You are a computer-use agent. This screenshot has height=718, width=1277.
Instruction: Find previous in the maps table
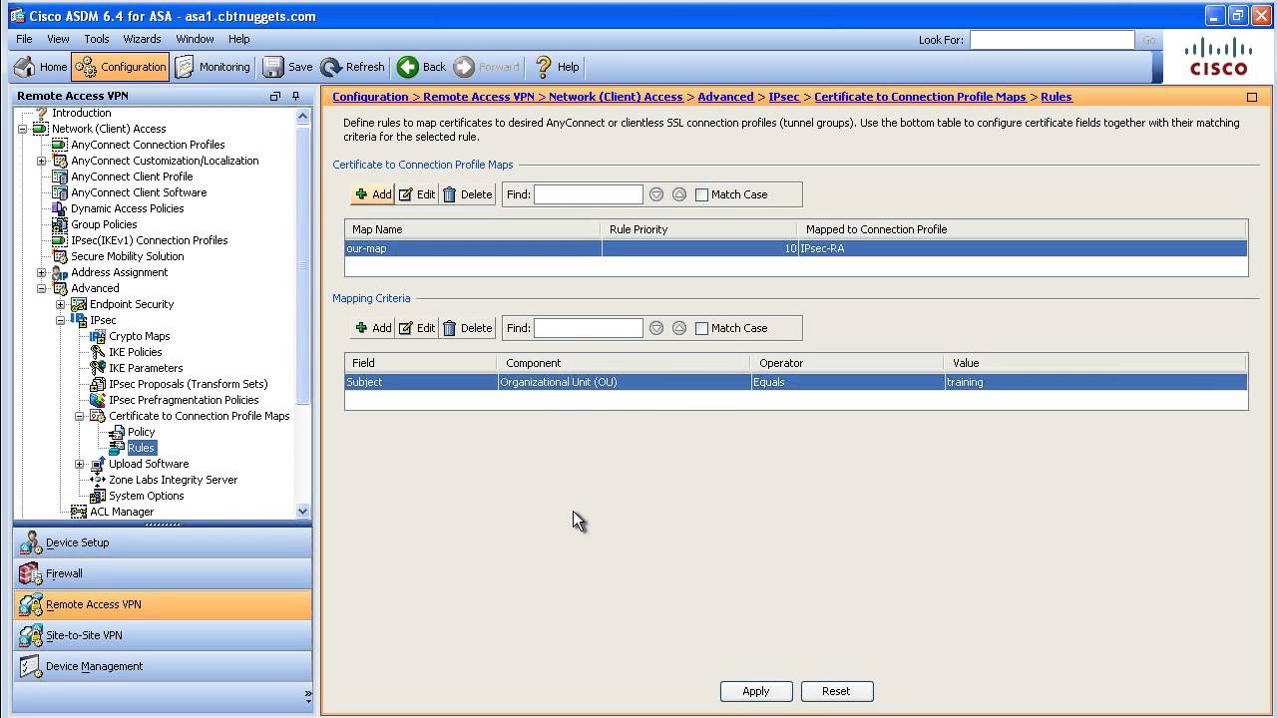tap(679, 194)
